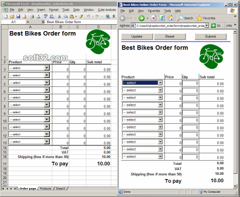Click the Paste clipboard icon in Excel
The width and height of the screenshot is (240, 197).
(71, 16)
